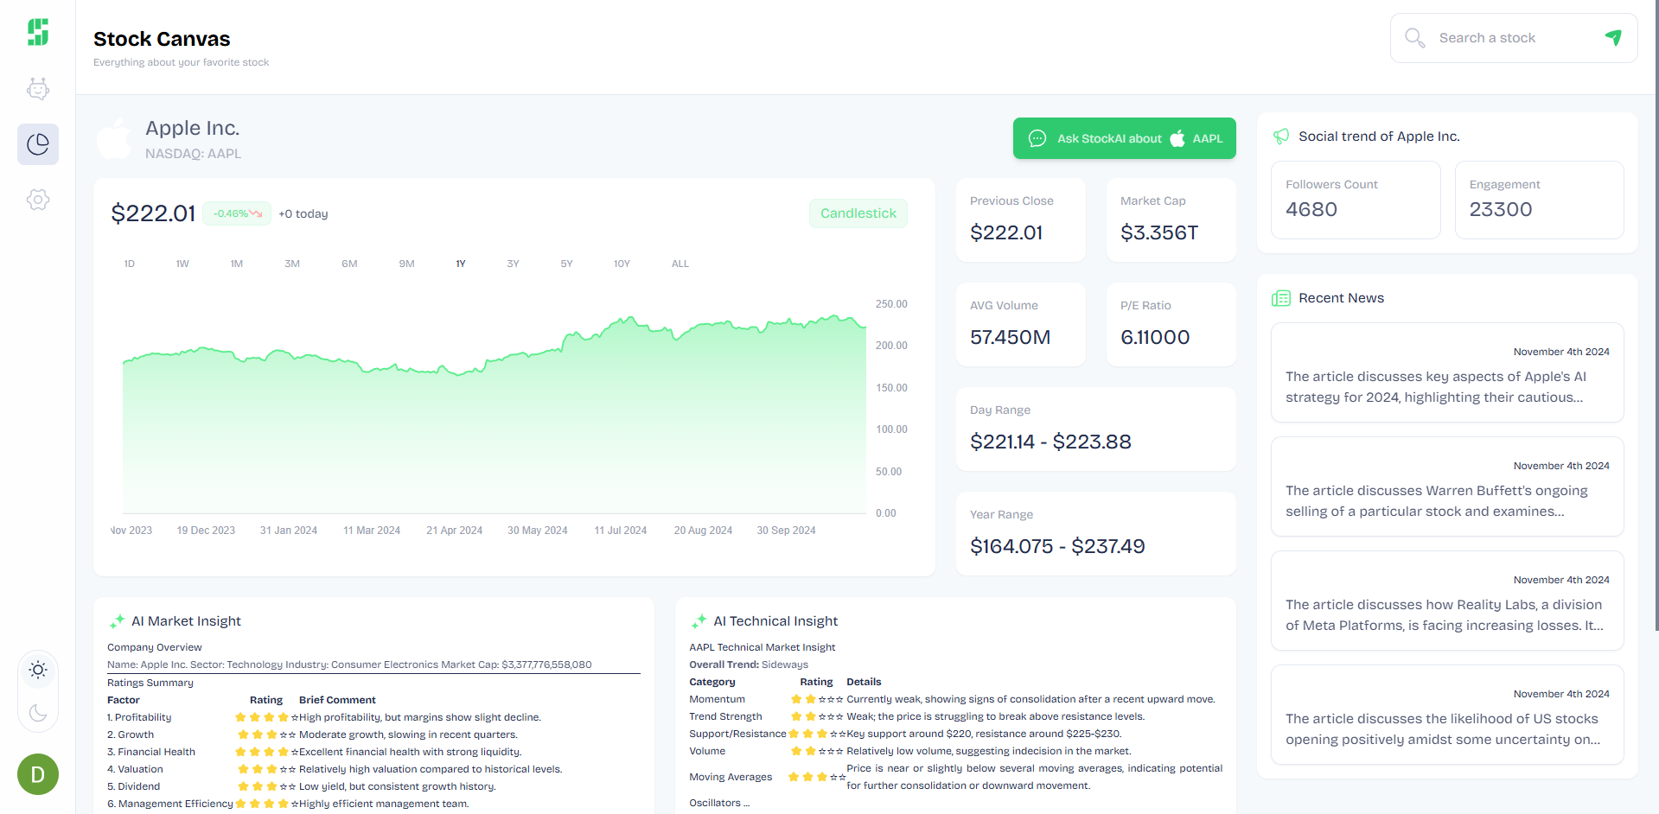Click the megaphone social trend icon
Image resolution: width=1659 pixels, height=814 pixels.
coord(1281,137)
